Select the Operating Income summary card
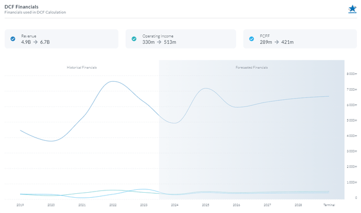Viewport: 361px width, 213px height. pos(180,39)
